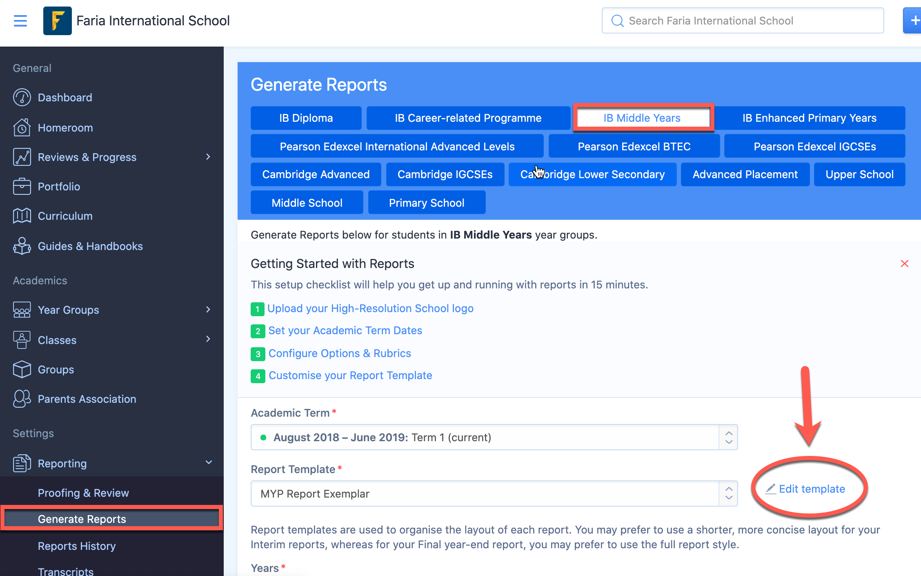Click the Report Template stepper arrows
The height and width of the screenshot is (576, 921).
click(x=729, y=493)
